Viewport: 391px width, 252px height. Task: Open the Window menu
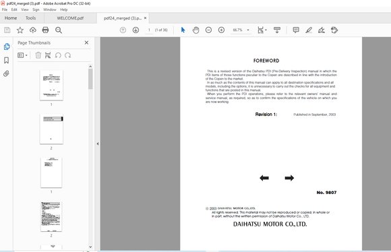pos(50,9)
